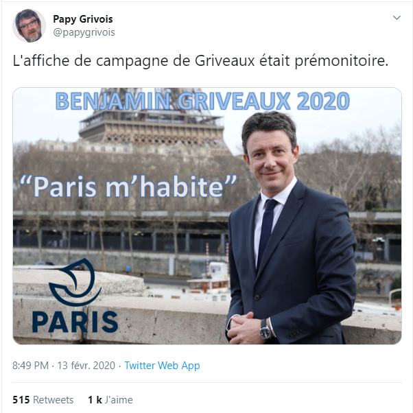Open the attached campaign poster image
Viewport: 413px width, 413px height.
(x=207, y=215)
